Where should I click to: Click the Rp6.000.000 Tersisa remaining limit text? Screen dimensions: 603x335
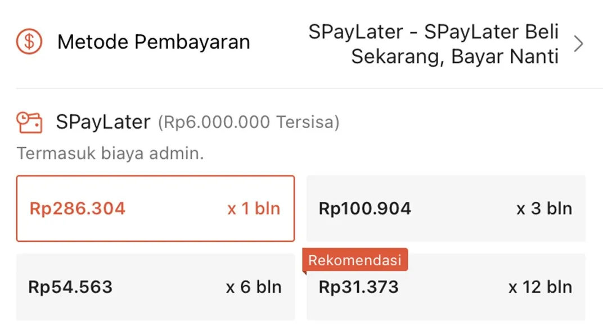pyautogui.click(x=249, y=122)
